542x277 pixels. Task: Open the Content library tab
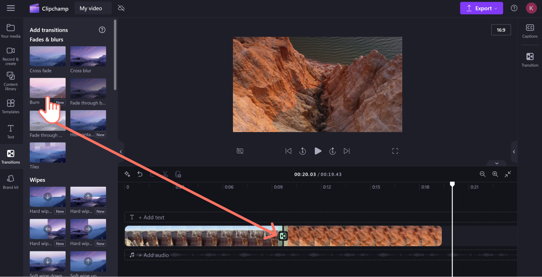point(11,81)
